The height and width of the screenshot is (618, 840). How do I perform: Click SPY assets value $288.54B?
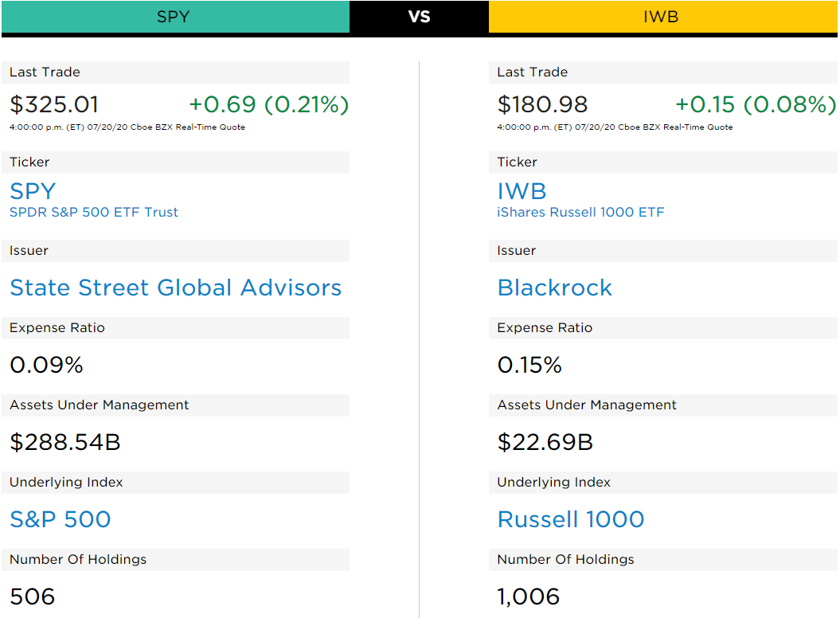coord(64,442)
